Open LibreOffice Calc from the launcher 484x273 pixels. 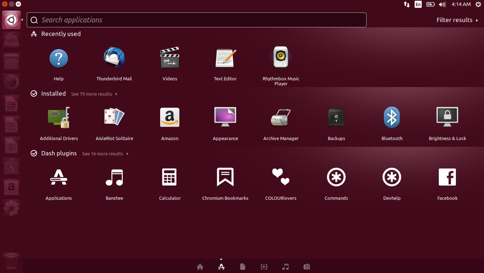coord(11,125)
